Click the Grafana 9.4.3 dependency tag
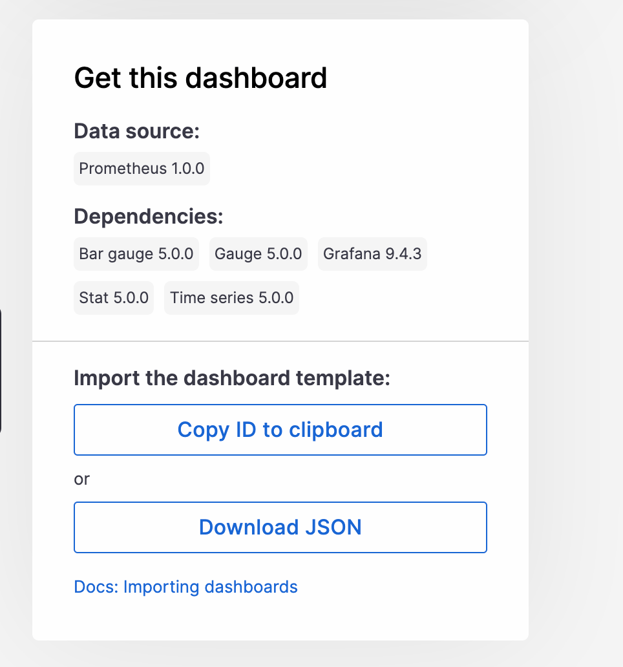623x667 pixels. [372, 254]
